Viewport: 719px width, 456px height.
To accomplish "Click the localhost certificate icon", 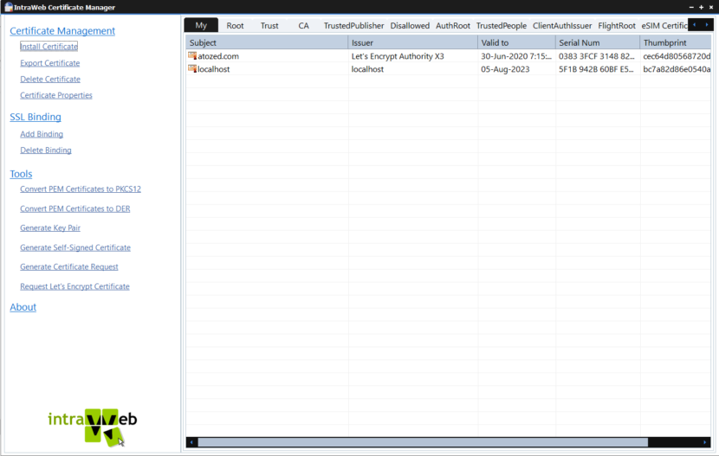I will [x=192, y=69].
